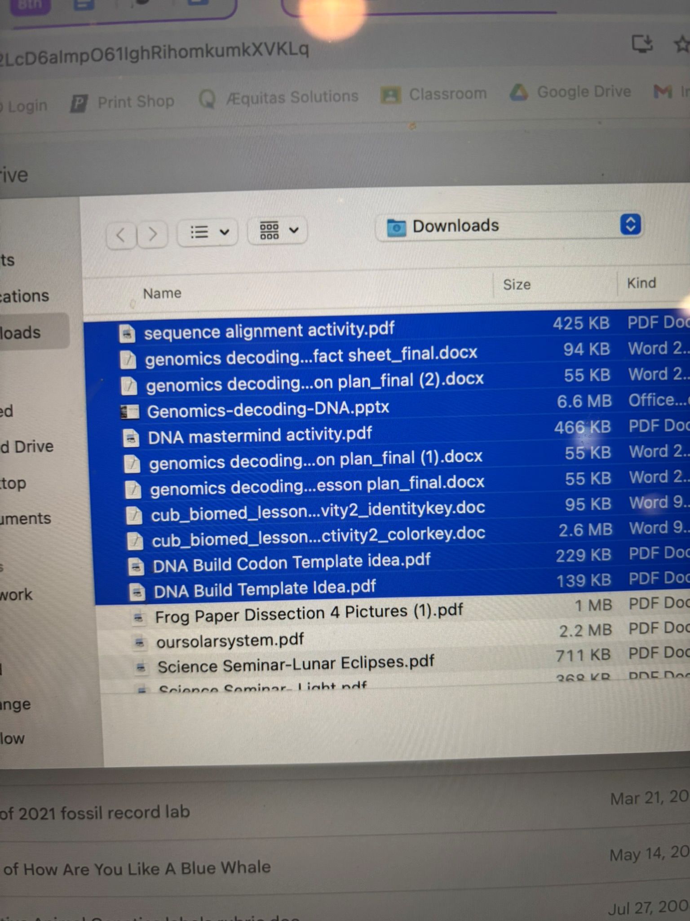This screenshot has height=921, width=690.
Task: Select Science Seminar-Lunar Eclipses.pdf file
Action: tap(295, 664)
